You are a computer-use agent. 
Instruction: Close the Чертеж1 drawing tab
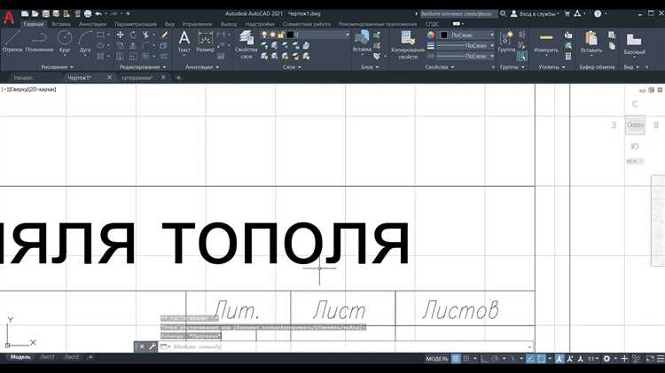pos(109,78)
